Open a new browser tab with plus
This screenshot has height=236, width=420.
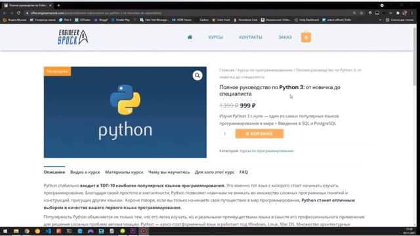[x=58, y=5]
